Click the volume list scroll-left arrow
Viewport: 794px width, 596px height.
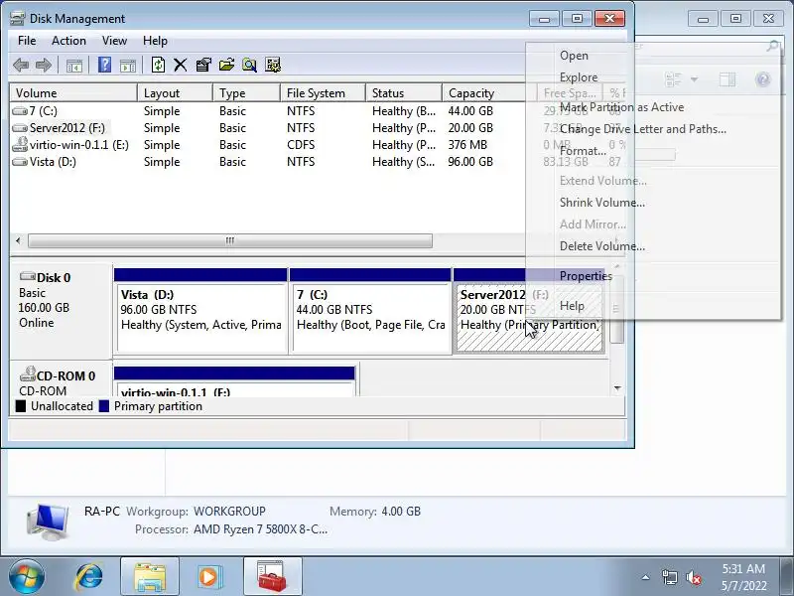(18, 240)
